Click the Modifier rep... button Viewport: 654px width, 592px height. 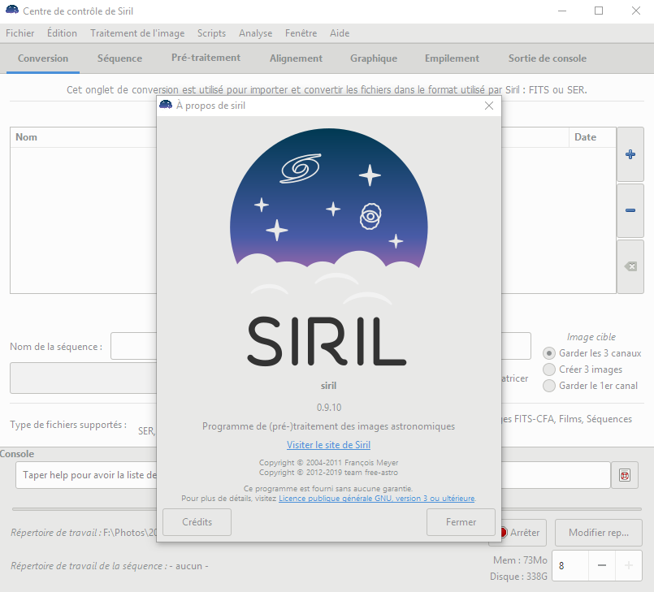click(599, 533)
